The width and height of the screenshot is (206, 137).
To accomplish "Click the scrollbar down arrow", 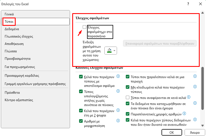I will 202,125.
